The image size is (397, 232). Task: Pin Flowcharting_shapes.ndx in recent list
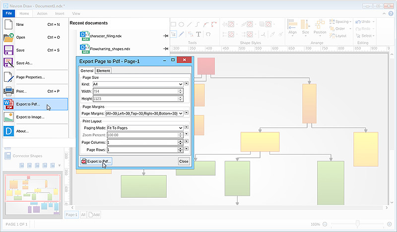click(x=166, y=49)
